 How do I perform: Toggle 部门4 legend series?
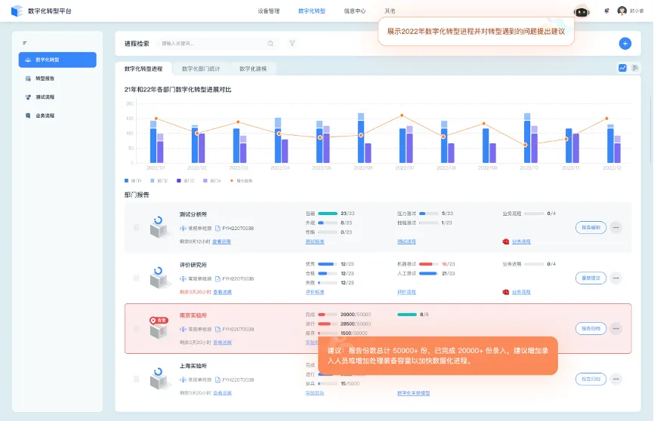pos(212,180)
